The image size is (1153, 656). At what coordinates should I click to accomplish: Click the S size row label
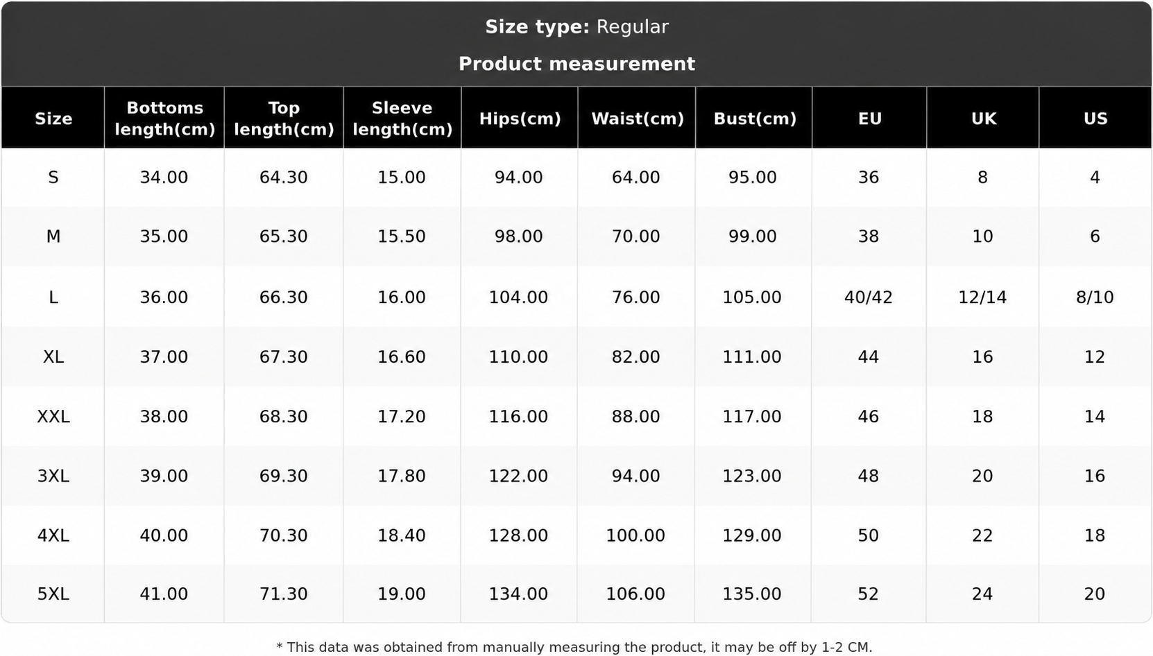click(53, 178)
